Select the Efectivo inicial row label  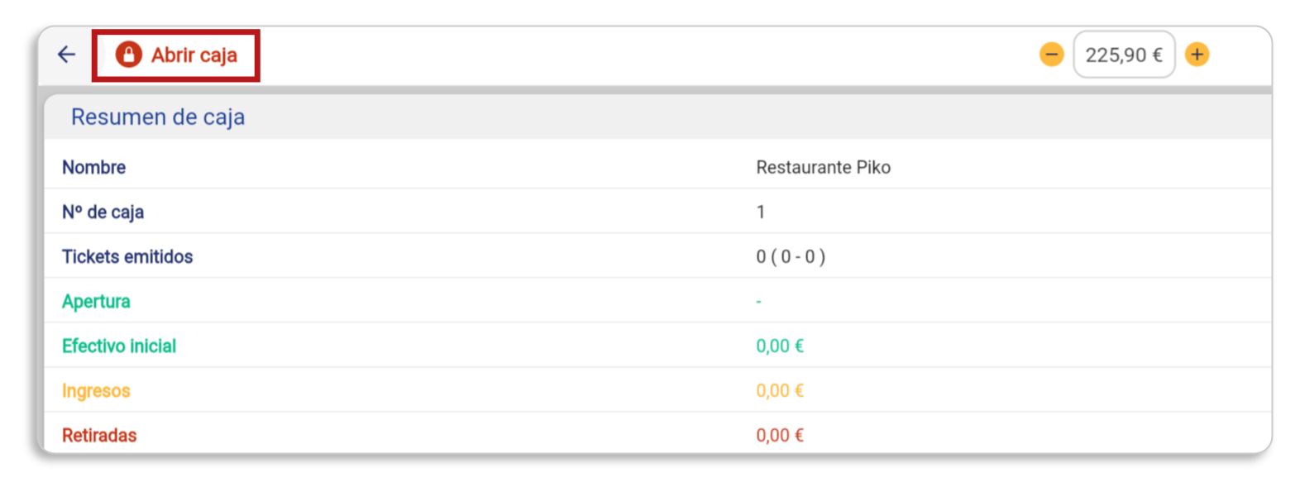point(119,346)
